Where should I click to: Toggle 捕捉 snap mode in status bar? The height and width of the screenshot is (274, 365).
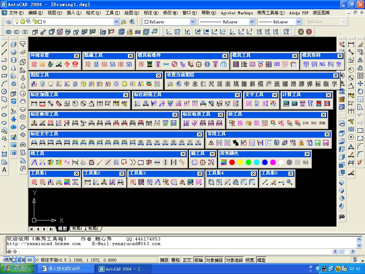164,260
